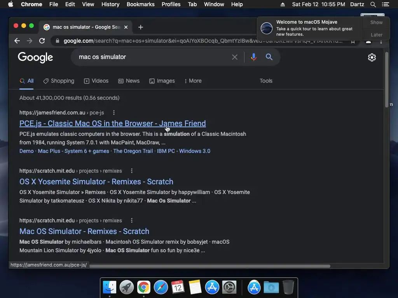Open PCE.js Classic Mac OS result

(x=113, y=123)
